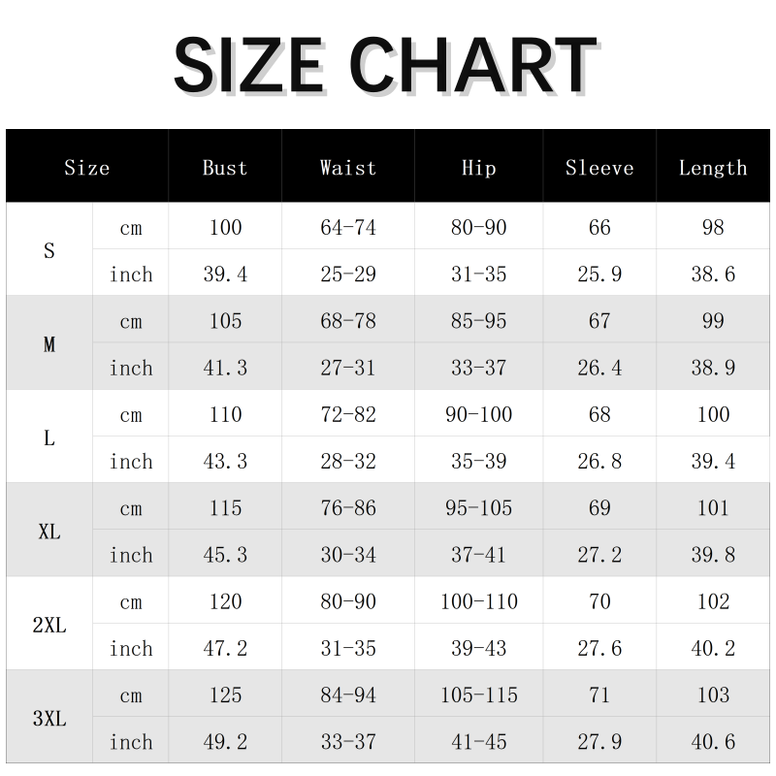Click the 2XL size row label
Viewport: 776px width, 776px height.
(49, 626)
